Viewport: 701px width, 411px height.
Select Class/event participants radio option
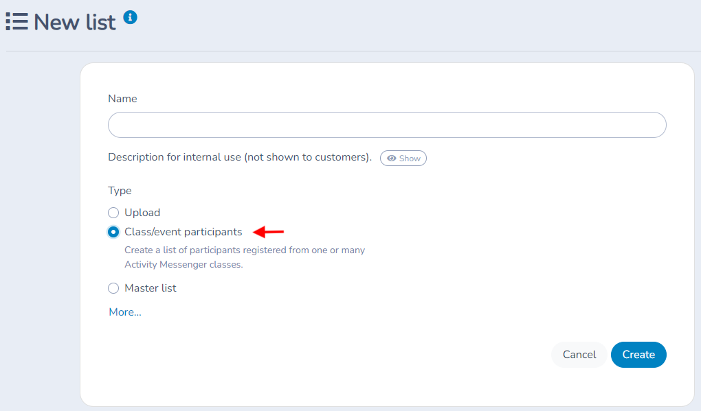point(113,232)
